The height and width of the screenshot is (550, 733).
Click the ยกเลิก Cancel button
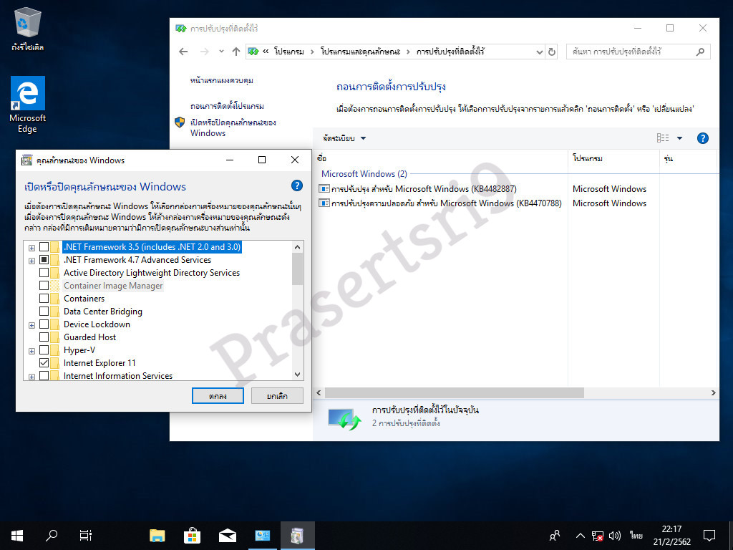click(277, 395)
